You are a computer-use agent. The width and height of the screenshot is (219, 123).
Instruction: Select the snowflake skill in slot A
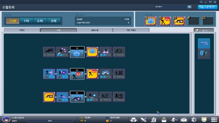coord(151,21)
